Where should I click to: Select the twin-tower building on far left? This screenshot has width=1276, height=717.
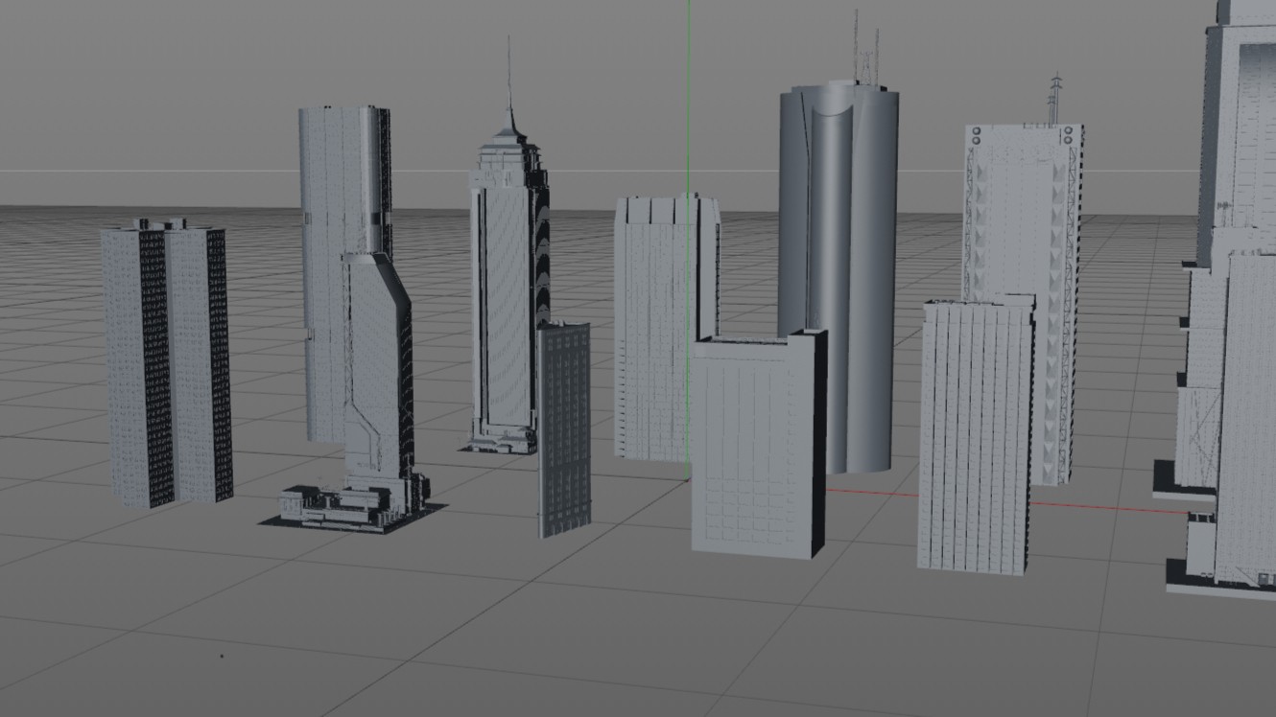165,364
